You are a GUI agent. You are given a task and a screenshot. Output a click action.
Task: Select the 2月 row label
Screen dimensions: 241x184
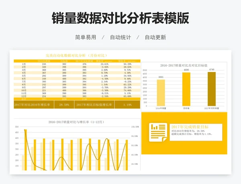tap(24, 67)
